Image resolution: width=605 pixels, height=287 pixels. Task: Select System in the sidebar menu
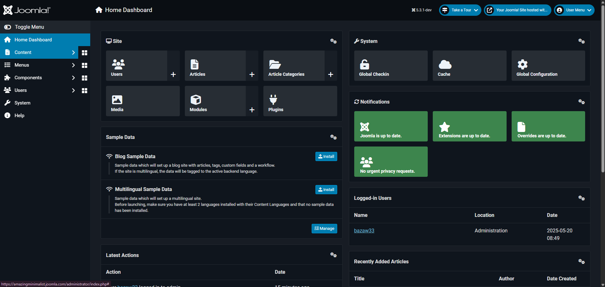(x=22, y=103)
